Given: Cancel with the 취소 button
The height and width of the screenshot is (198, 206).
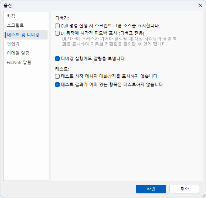Looking at the screenshot, I should tap(185, 189).
